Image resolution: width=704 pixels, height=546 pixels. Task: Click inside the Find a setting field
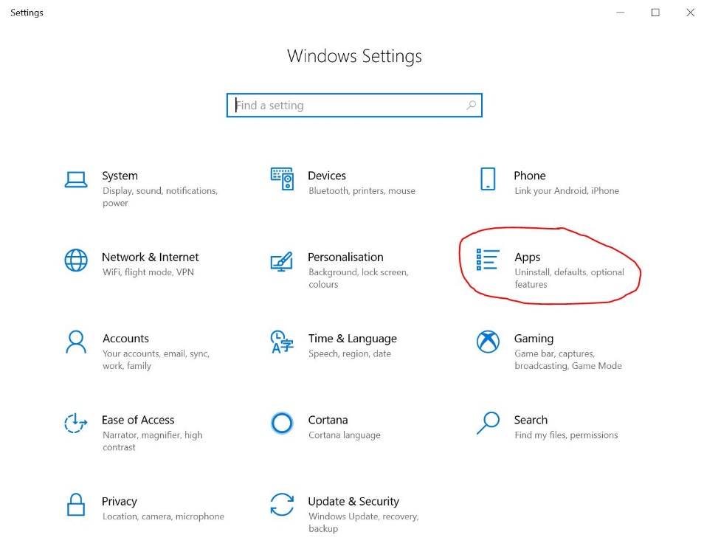[x=347, y=106]
